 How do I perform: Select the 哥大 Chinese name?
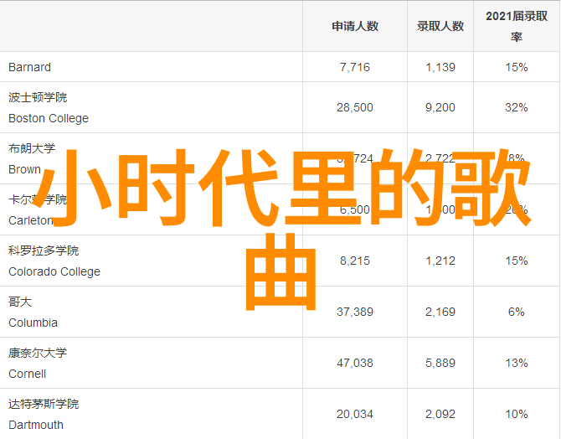click(20, 302)
